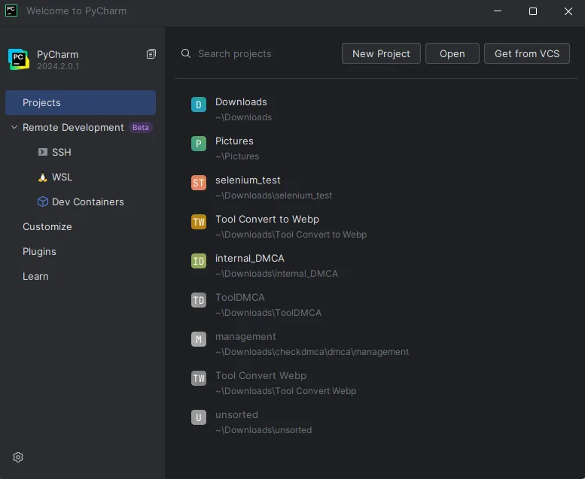
Task: Click the gray TW Tool Convert Webp icon
Action: tap(199, 378)
